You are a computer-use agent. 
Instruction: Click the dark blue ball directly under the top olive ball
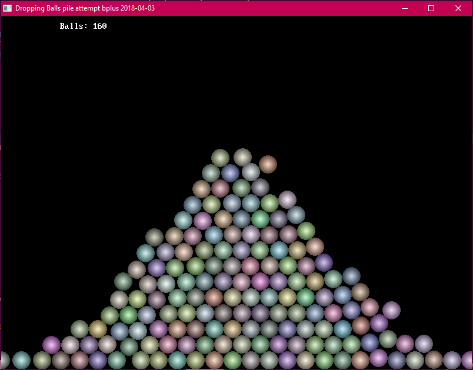pos(230,173)
